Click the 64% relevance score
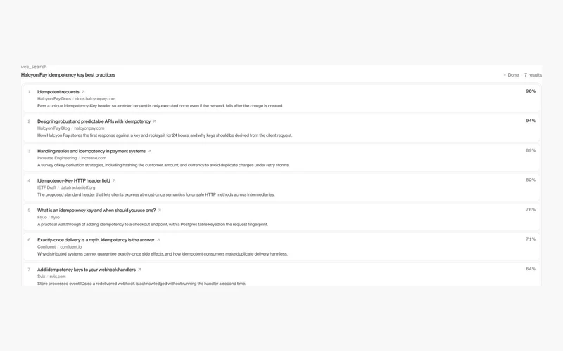Viewport: 563px width, 351px height. [531, 269]
